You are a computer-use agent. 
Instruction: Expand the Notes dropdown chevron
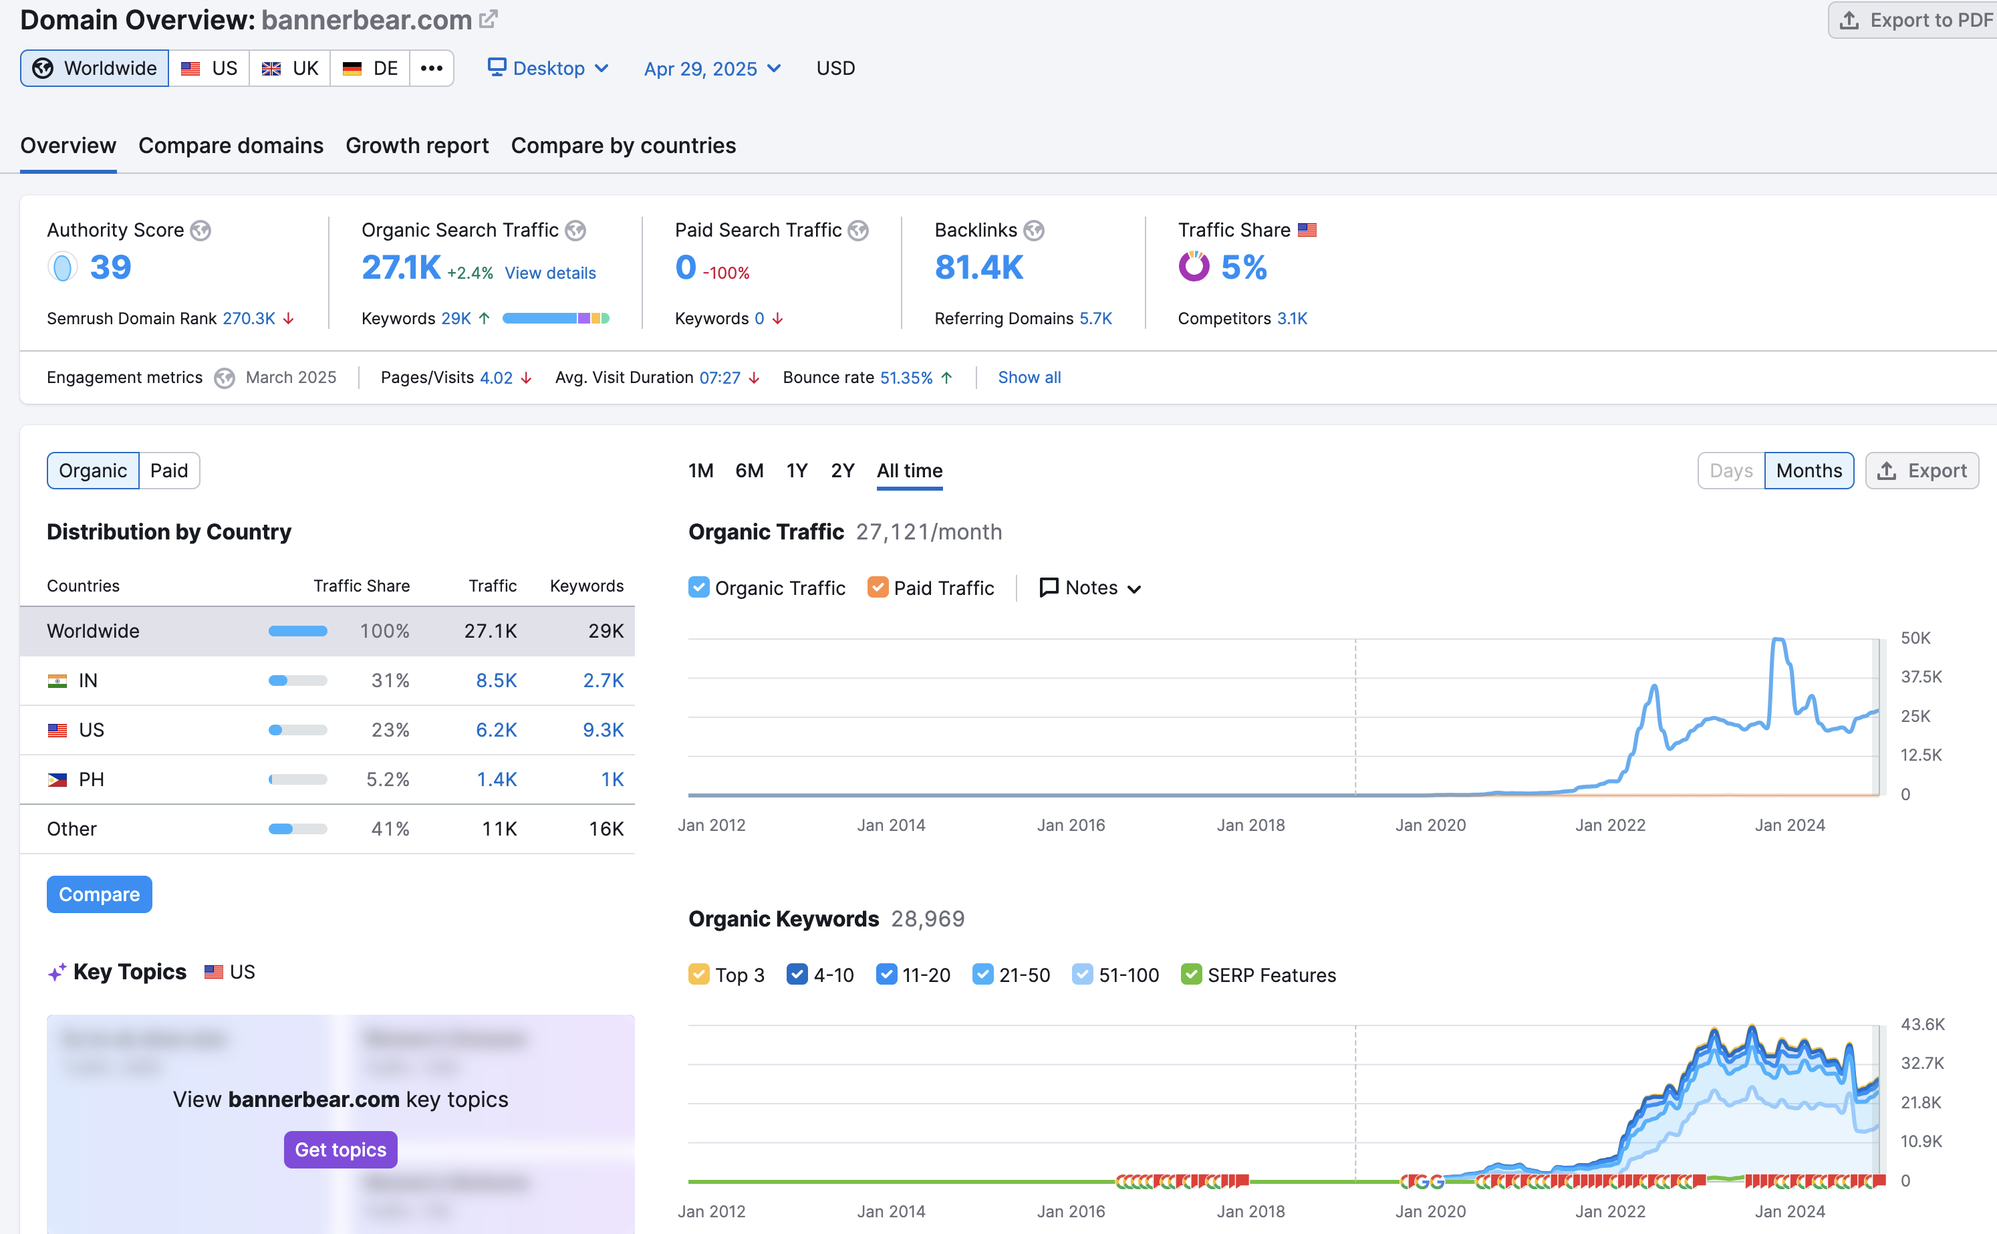1134,589
